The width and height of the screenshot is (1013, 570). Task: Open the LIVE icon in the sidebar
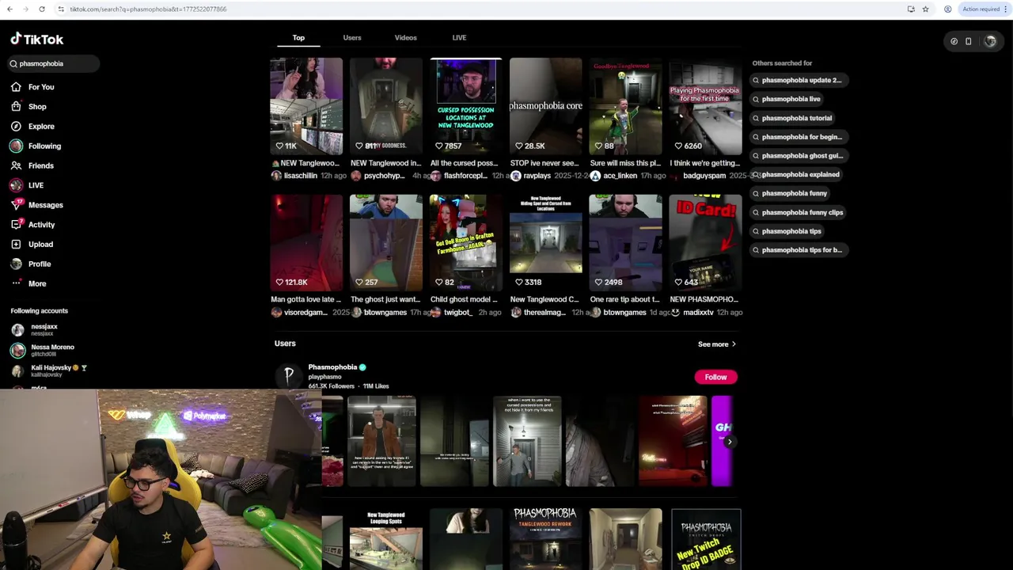pyautogui.click(x=16, y=185)
